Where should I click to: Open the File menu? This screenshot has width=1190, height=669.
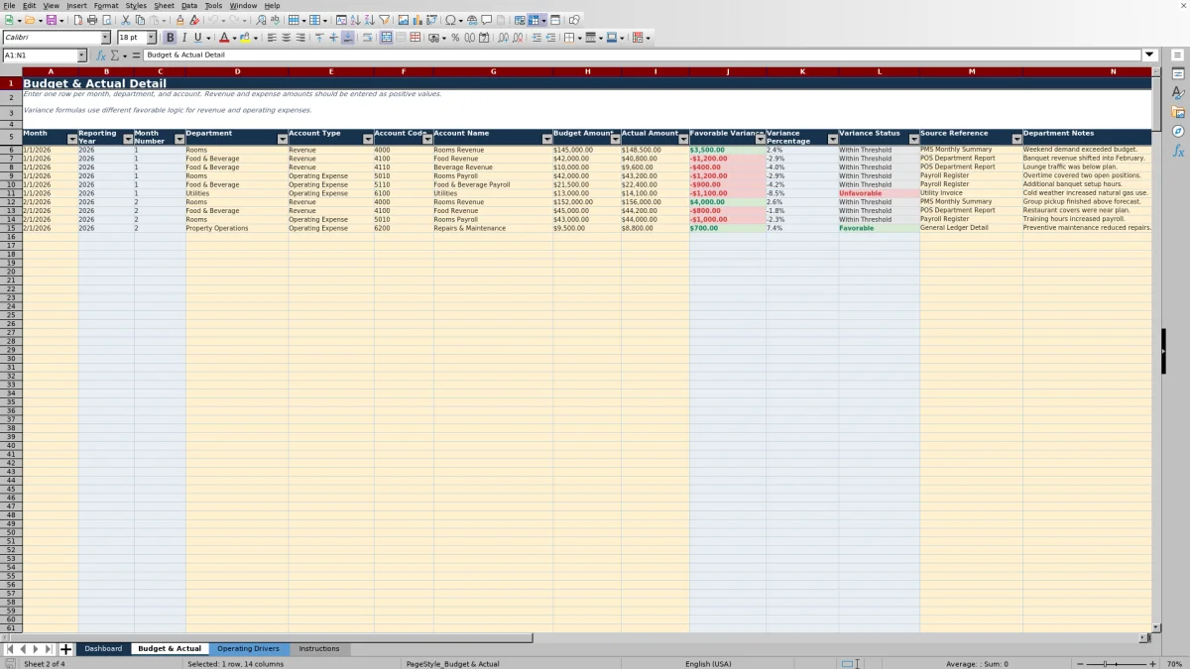coord(9,5)
